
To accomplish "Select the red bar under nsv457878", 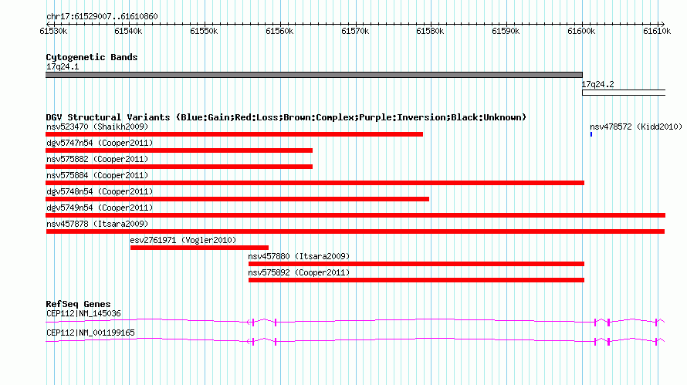I will point(355,231).
